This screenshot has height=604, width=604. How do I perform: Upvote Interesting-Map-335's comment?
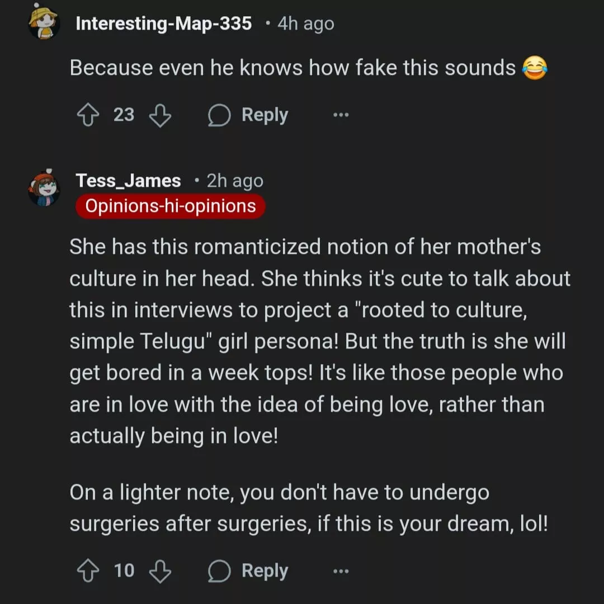coord(88,115)
